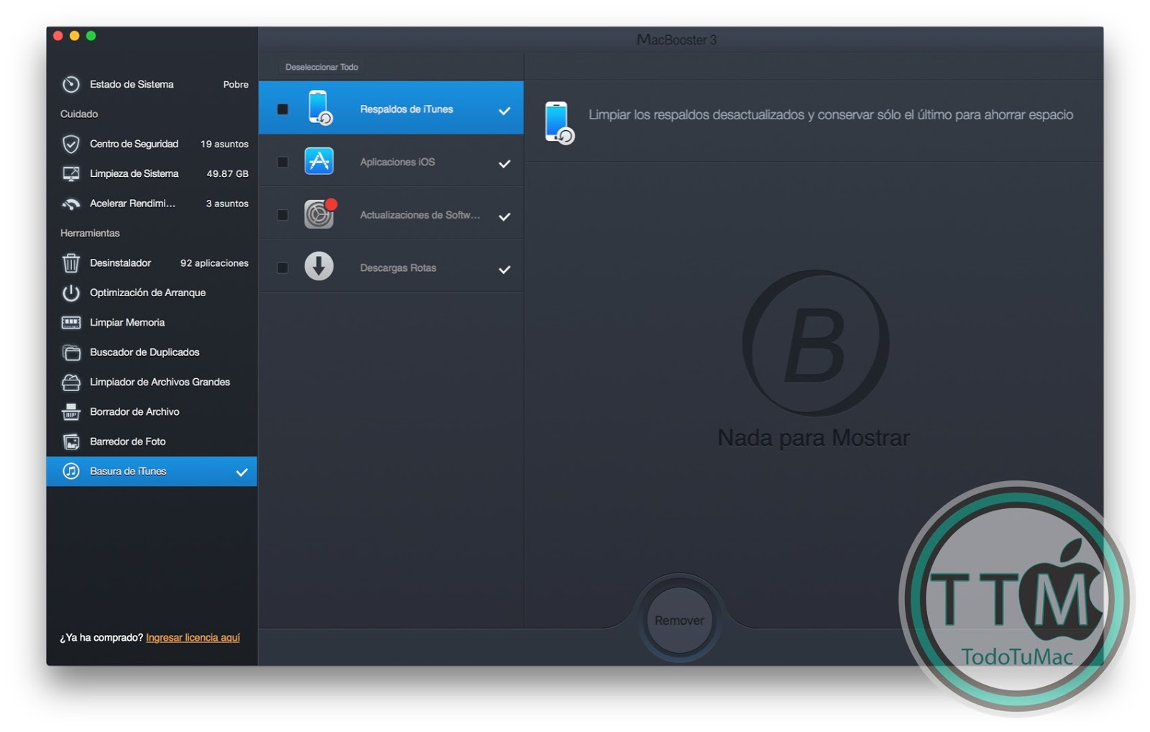This screenshot has height=732, width=1150.
Task: Select the Respaldos de iTunes row label
Action: tap(406, 109)
